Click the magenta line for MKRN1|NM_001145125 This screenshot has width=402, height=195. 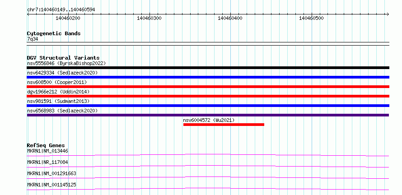[208, 189]
